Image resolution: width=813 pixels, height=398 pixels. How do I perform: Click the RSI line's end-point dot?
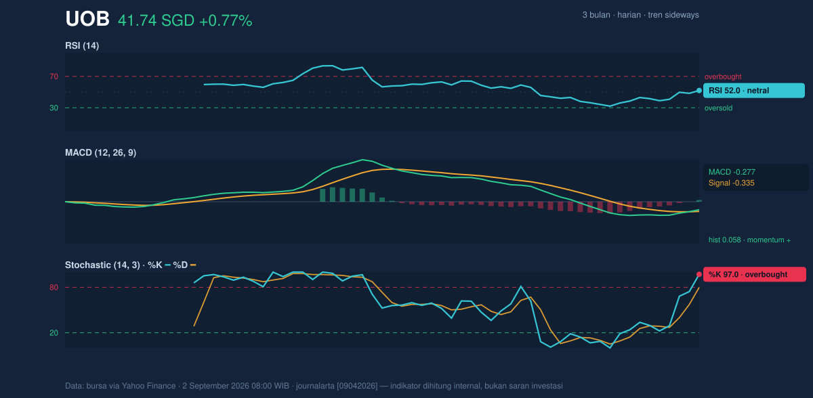tap(699, 91)
